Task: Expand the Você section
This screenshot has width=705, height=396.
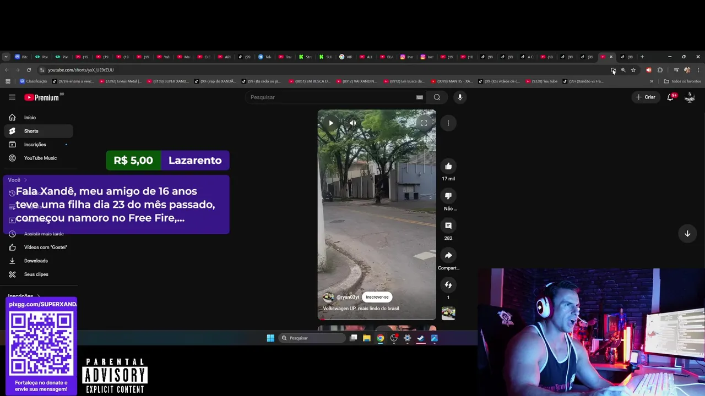Action: [18, 180]
